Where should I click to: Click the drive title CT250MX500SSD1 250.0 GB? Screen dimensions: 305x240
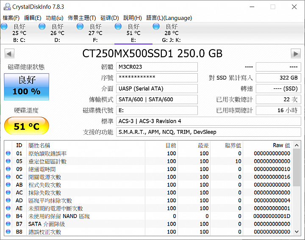[152, 53]
